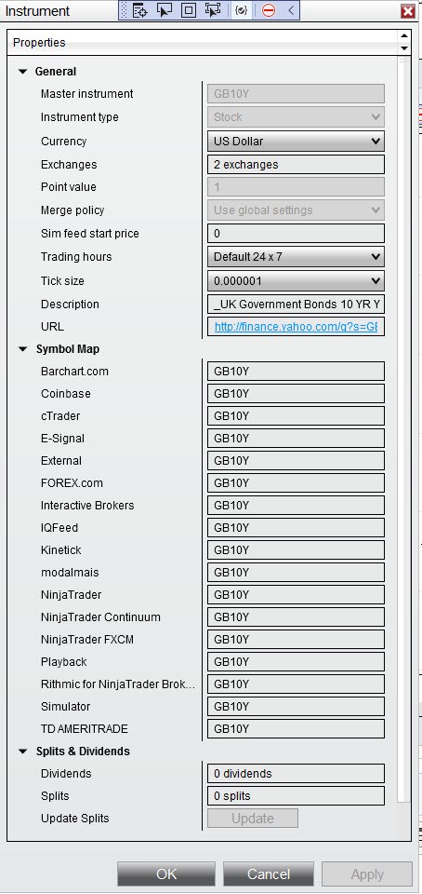Click the cTrader symbol field
Viewport: 422px width, 894px height.
pyautogui.click(x=296, y=415)
